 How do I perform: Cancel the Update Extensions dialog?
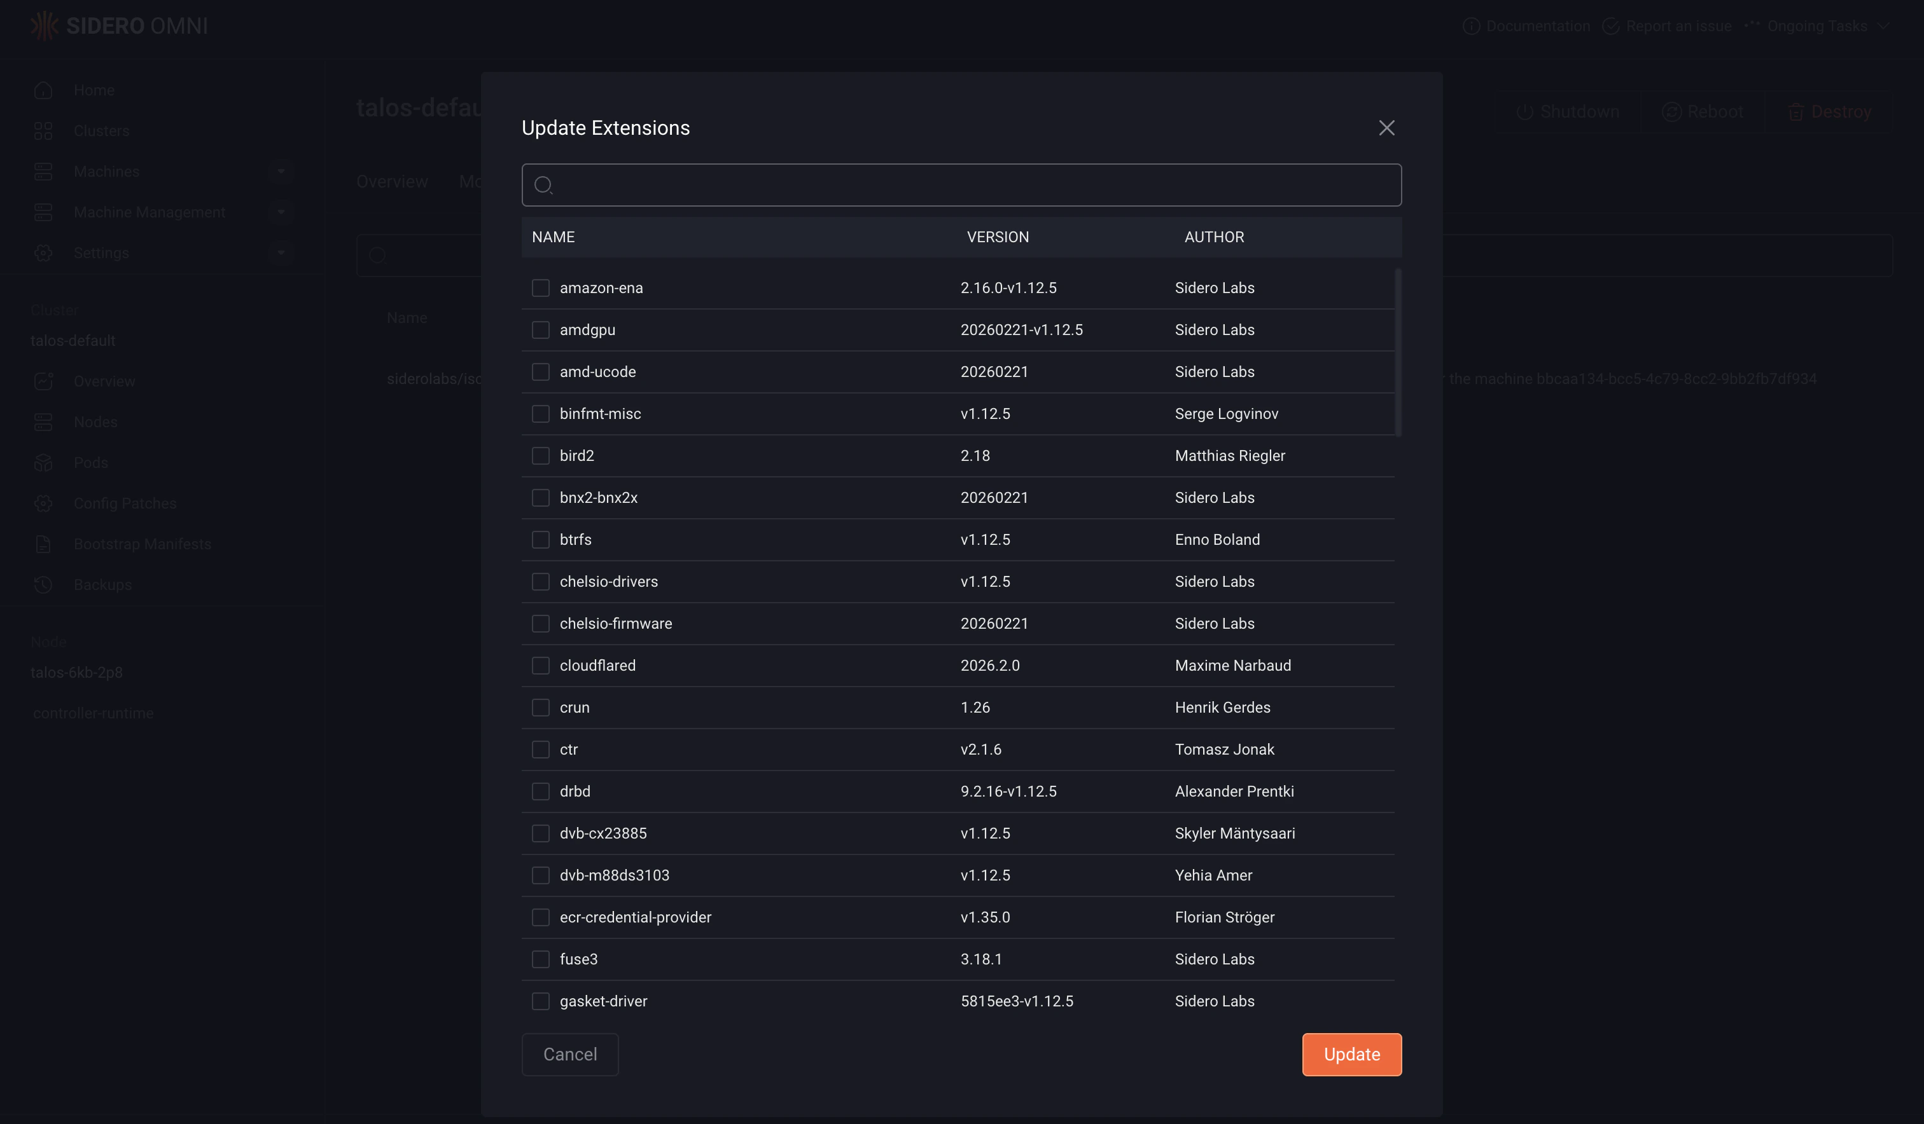[569, 1054]
